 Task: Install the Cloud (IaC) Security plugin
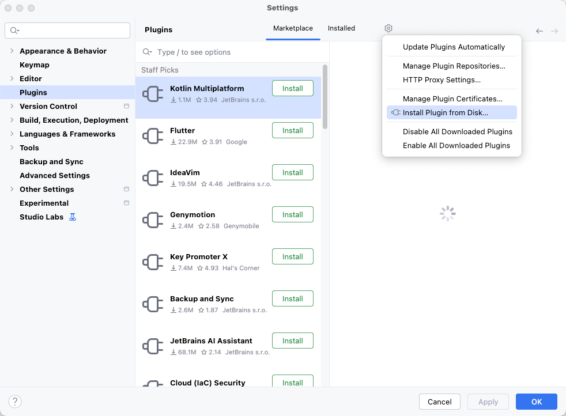(292, 381)
